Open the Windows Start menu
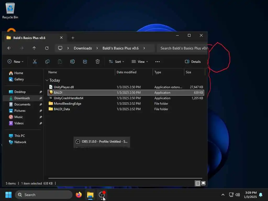The width and height of the screenshot is (268, 201). coord(8,195)
